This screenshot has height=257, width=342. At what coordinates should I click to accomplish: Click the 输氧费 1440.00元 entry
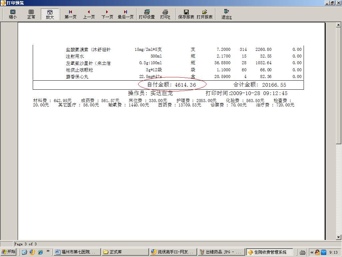pyautogui.click(x=129, y=105)
